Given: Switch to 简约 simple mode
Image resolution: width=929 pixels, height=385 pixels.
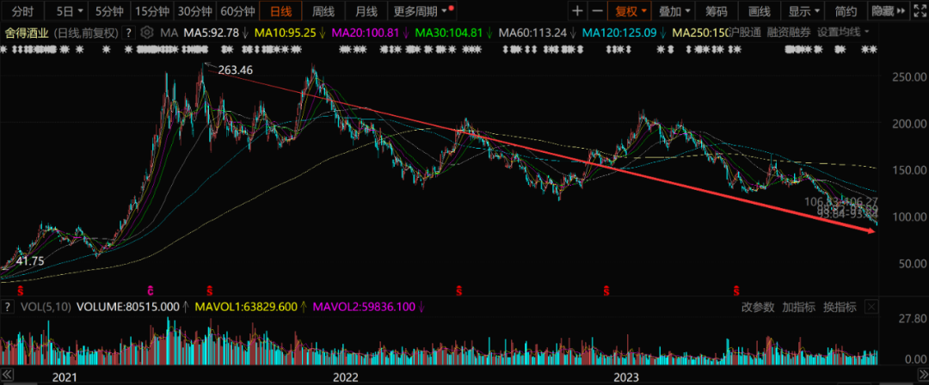Looking at the screenshot, I should [x=846, y=10].
